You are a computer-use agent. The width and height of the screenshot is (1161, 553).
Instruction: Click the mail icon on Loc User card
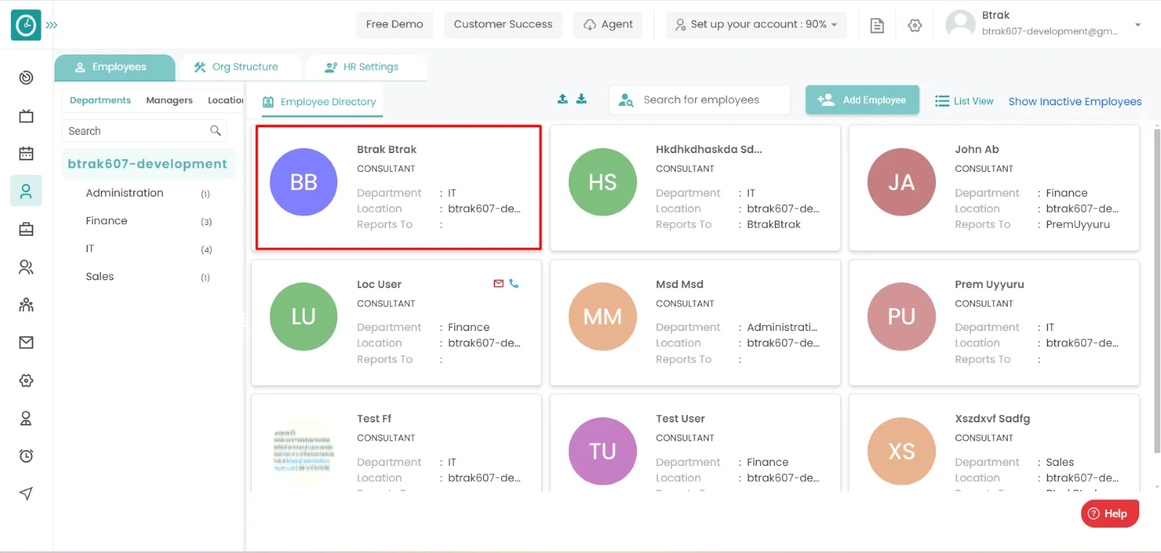(499, 284)
